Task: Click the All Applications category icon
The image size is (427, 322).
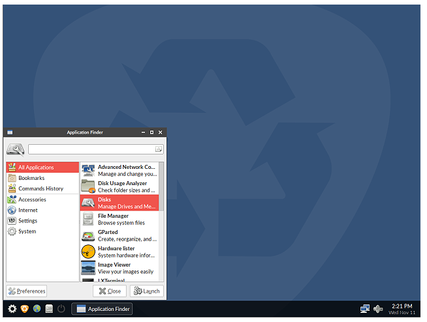Action: click(12, 167)
